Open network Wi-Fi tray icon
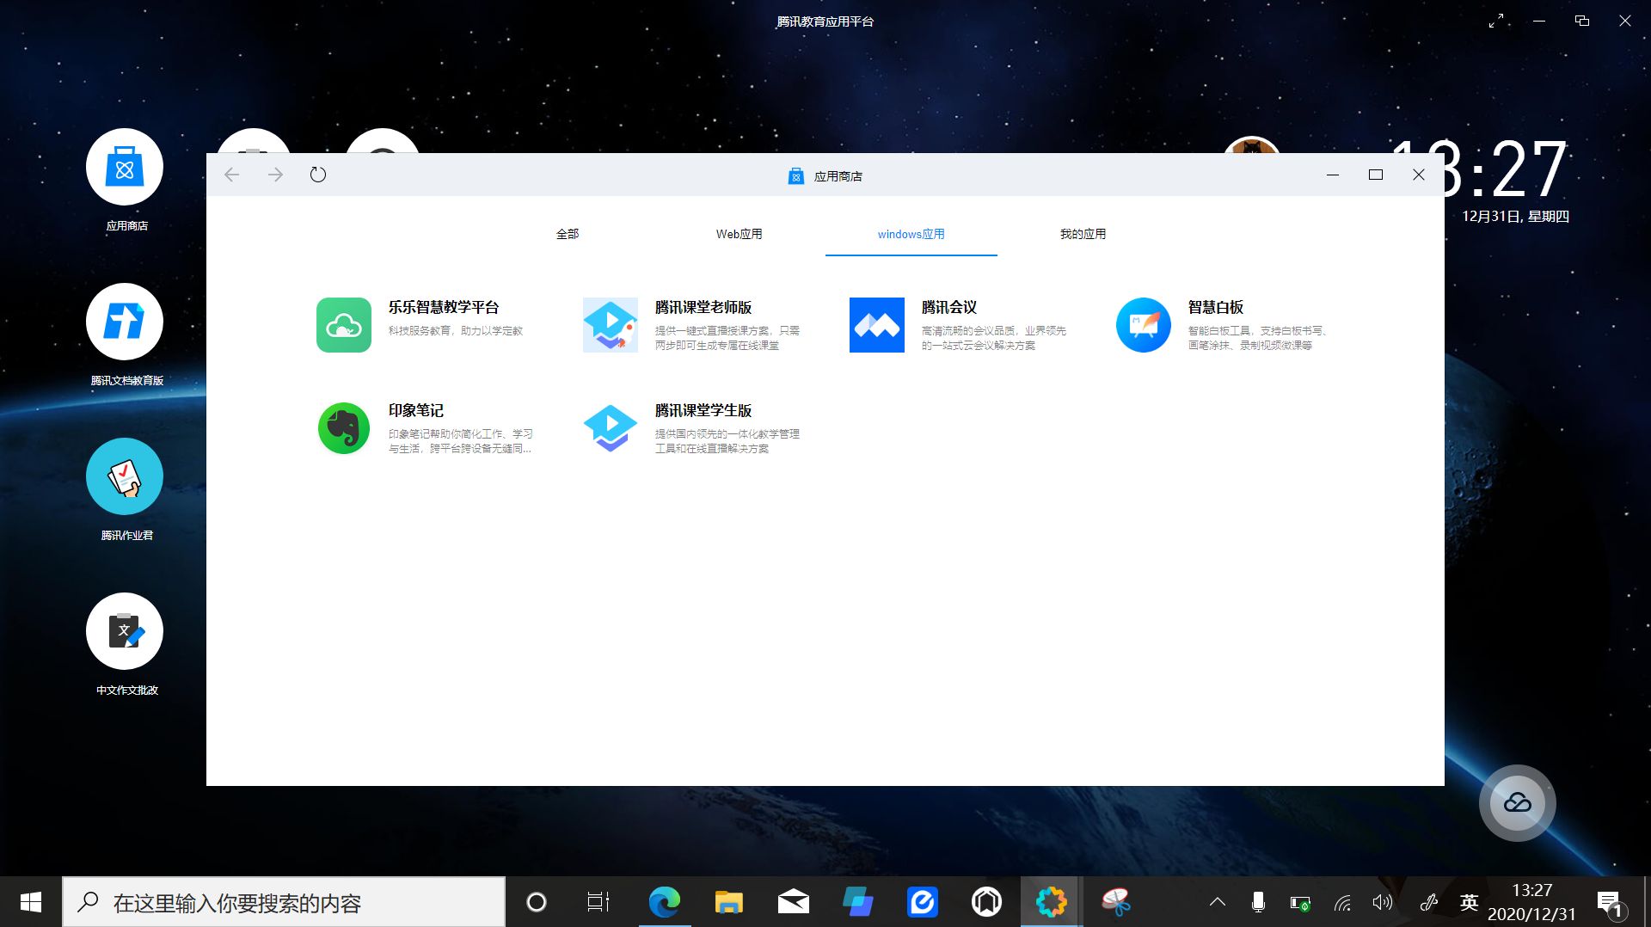 click(1342, 903)
